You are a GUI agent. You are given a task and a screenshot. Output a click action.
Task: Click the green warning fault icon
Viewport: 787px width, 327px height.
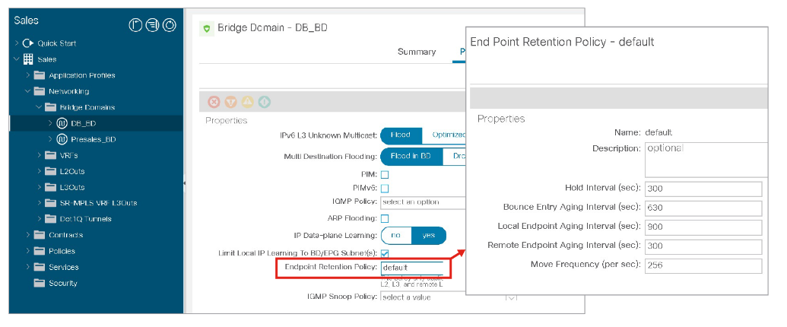coord(264,102)
